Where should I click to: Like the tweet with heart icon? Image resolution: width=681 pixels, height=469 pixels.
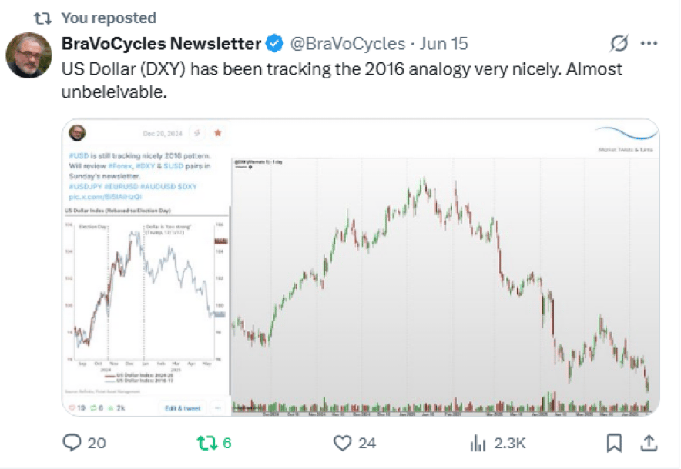(342, 443)
